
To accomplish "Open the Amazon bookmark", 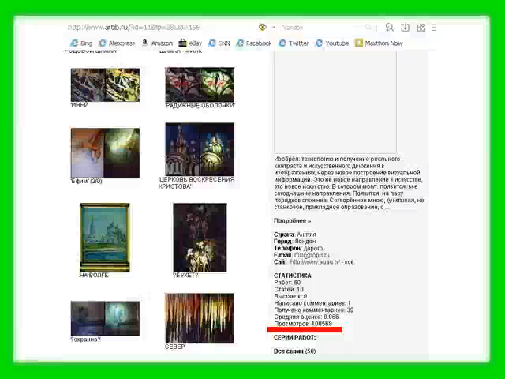I will pos(157,43).
